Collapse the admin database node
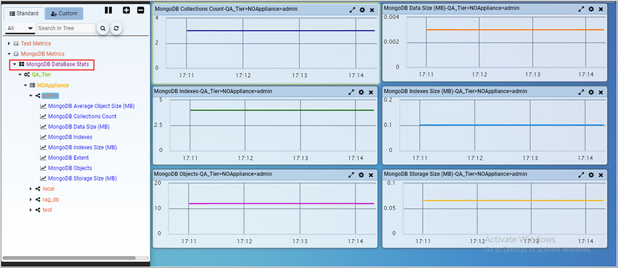The height and width of the screenshot is (268, 618). click(31, 96)
